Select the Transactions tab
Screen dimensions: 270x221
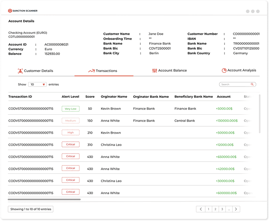click(103, 71)
